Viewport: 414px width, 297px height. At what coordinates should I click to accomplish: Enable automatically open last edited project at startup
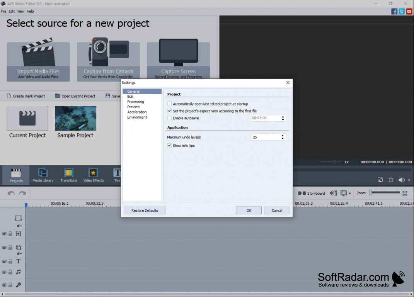click(x=170, y=104)
